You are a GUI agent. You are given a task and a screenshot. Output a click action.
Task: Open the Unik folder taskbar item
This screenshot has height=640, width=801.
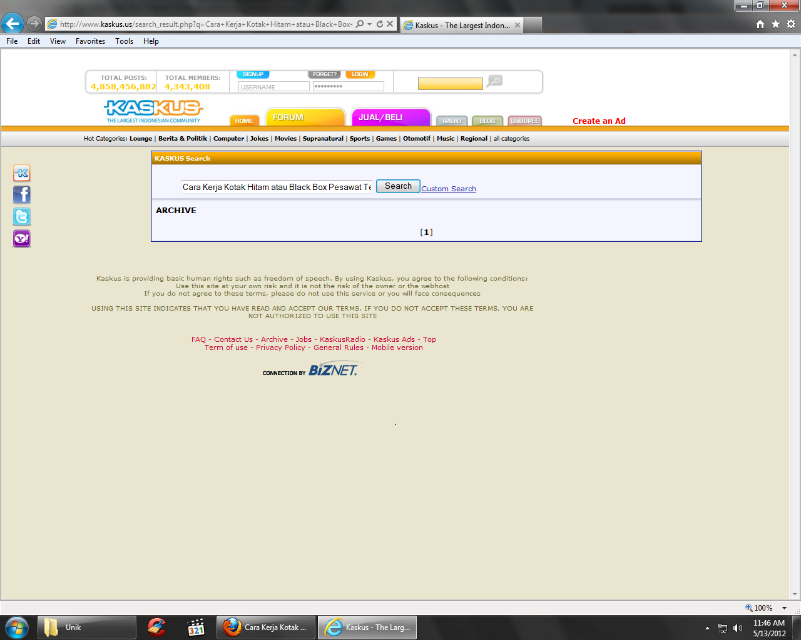pos(87,627)
